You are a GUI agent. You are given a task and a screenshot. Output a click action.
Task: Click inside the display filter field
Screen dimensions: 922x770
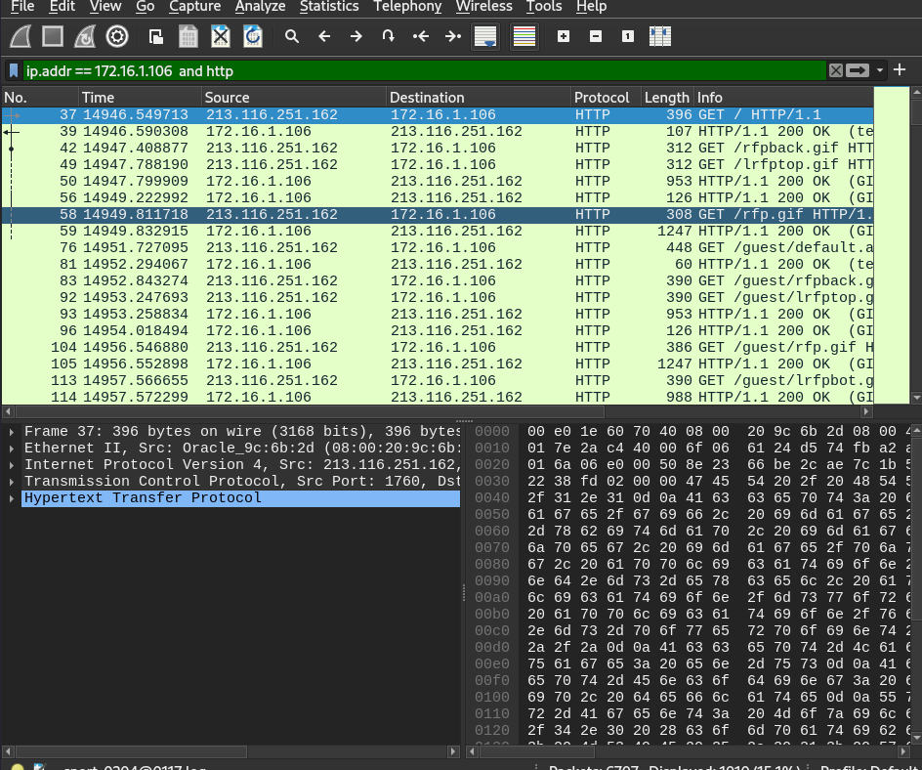pyautogui.click(x=420, y=70)
